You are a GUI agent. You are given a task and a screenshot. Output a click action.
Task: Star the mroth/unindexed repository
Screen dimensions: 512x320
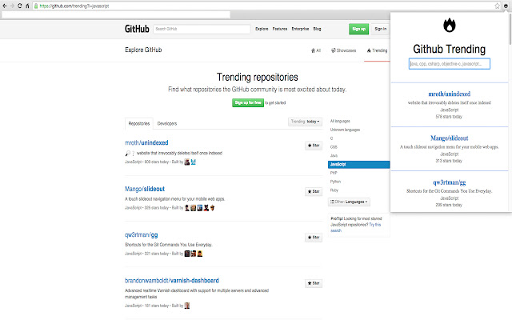point(314,146)
